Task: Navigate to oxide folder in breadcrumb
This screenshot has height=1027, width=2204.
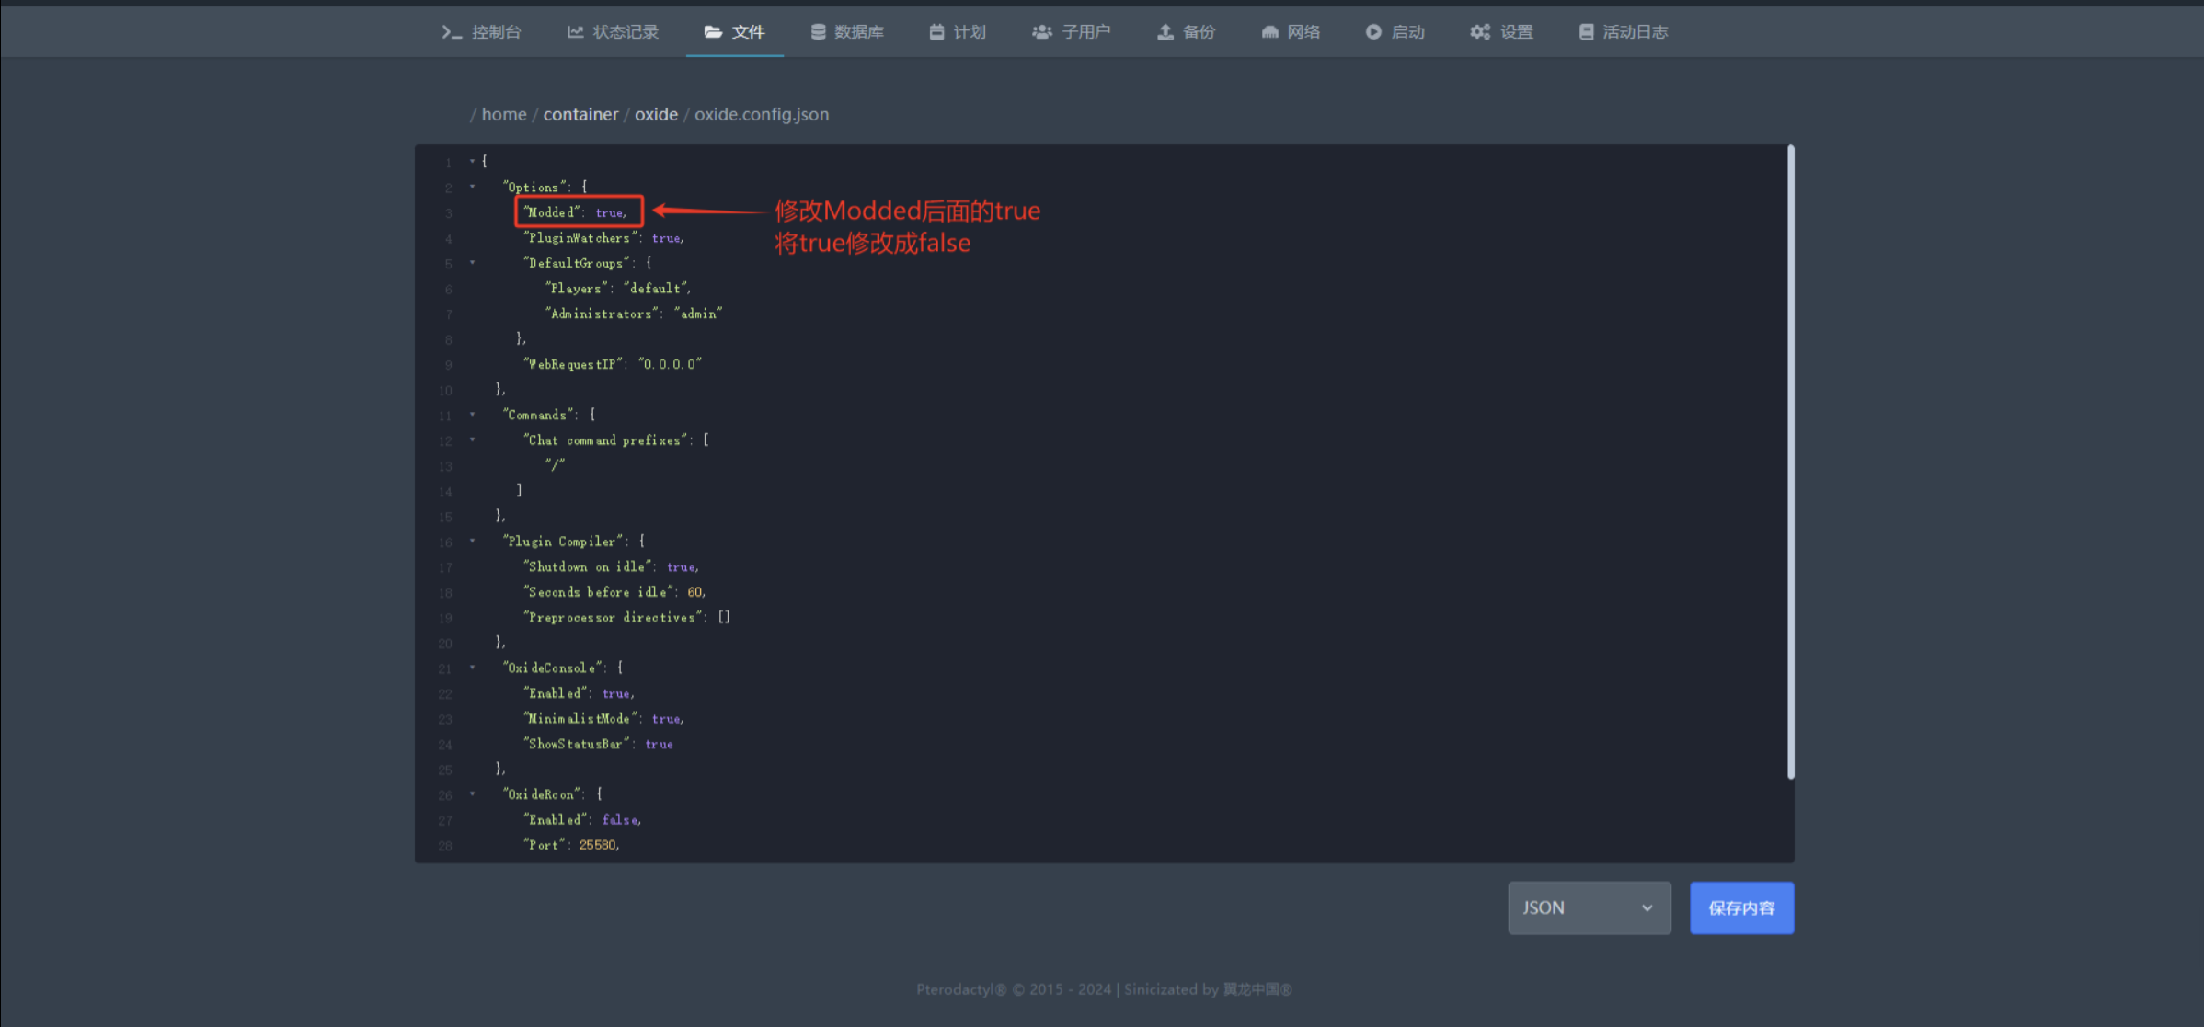Action: [656, 114]
